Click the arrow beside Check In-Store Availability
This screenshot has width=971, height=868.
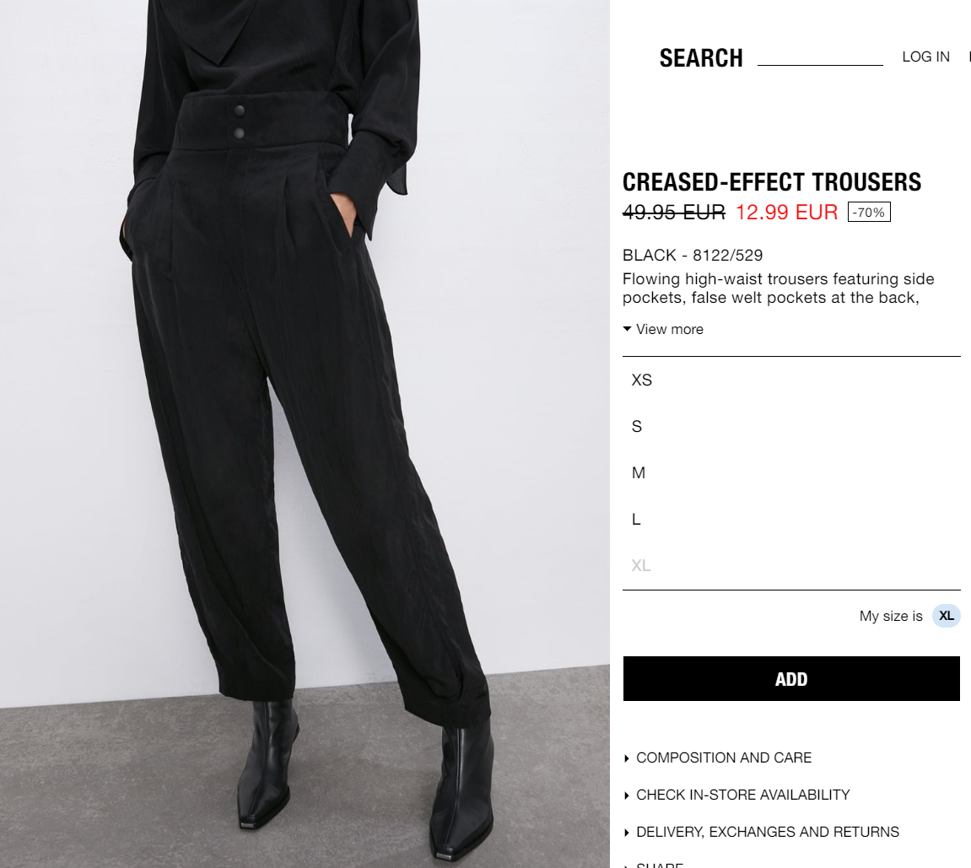coord(627,795)
